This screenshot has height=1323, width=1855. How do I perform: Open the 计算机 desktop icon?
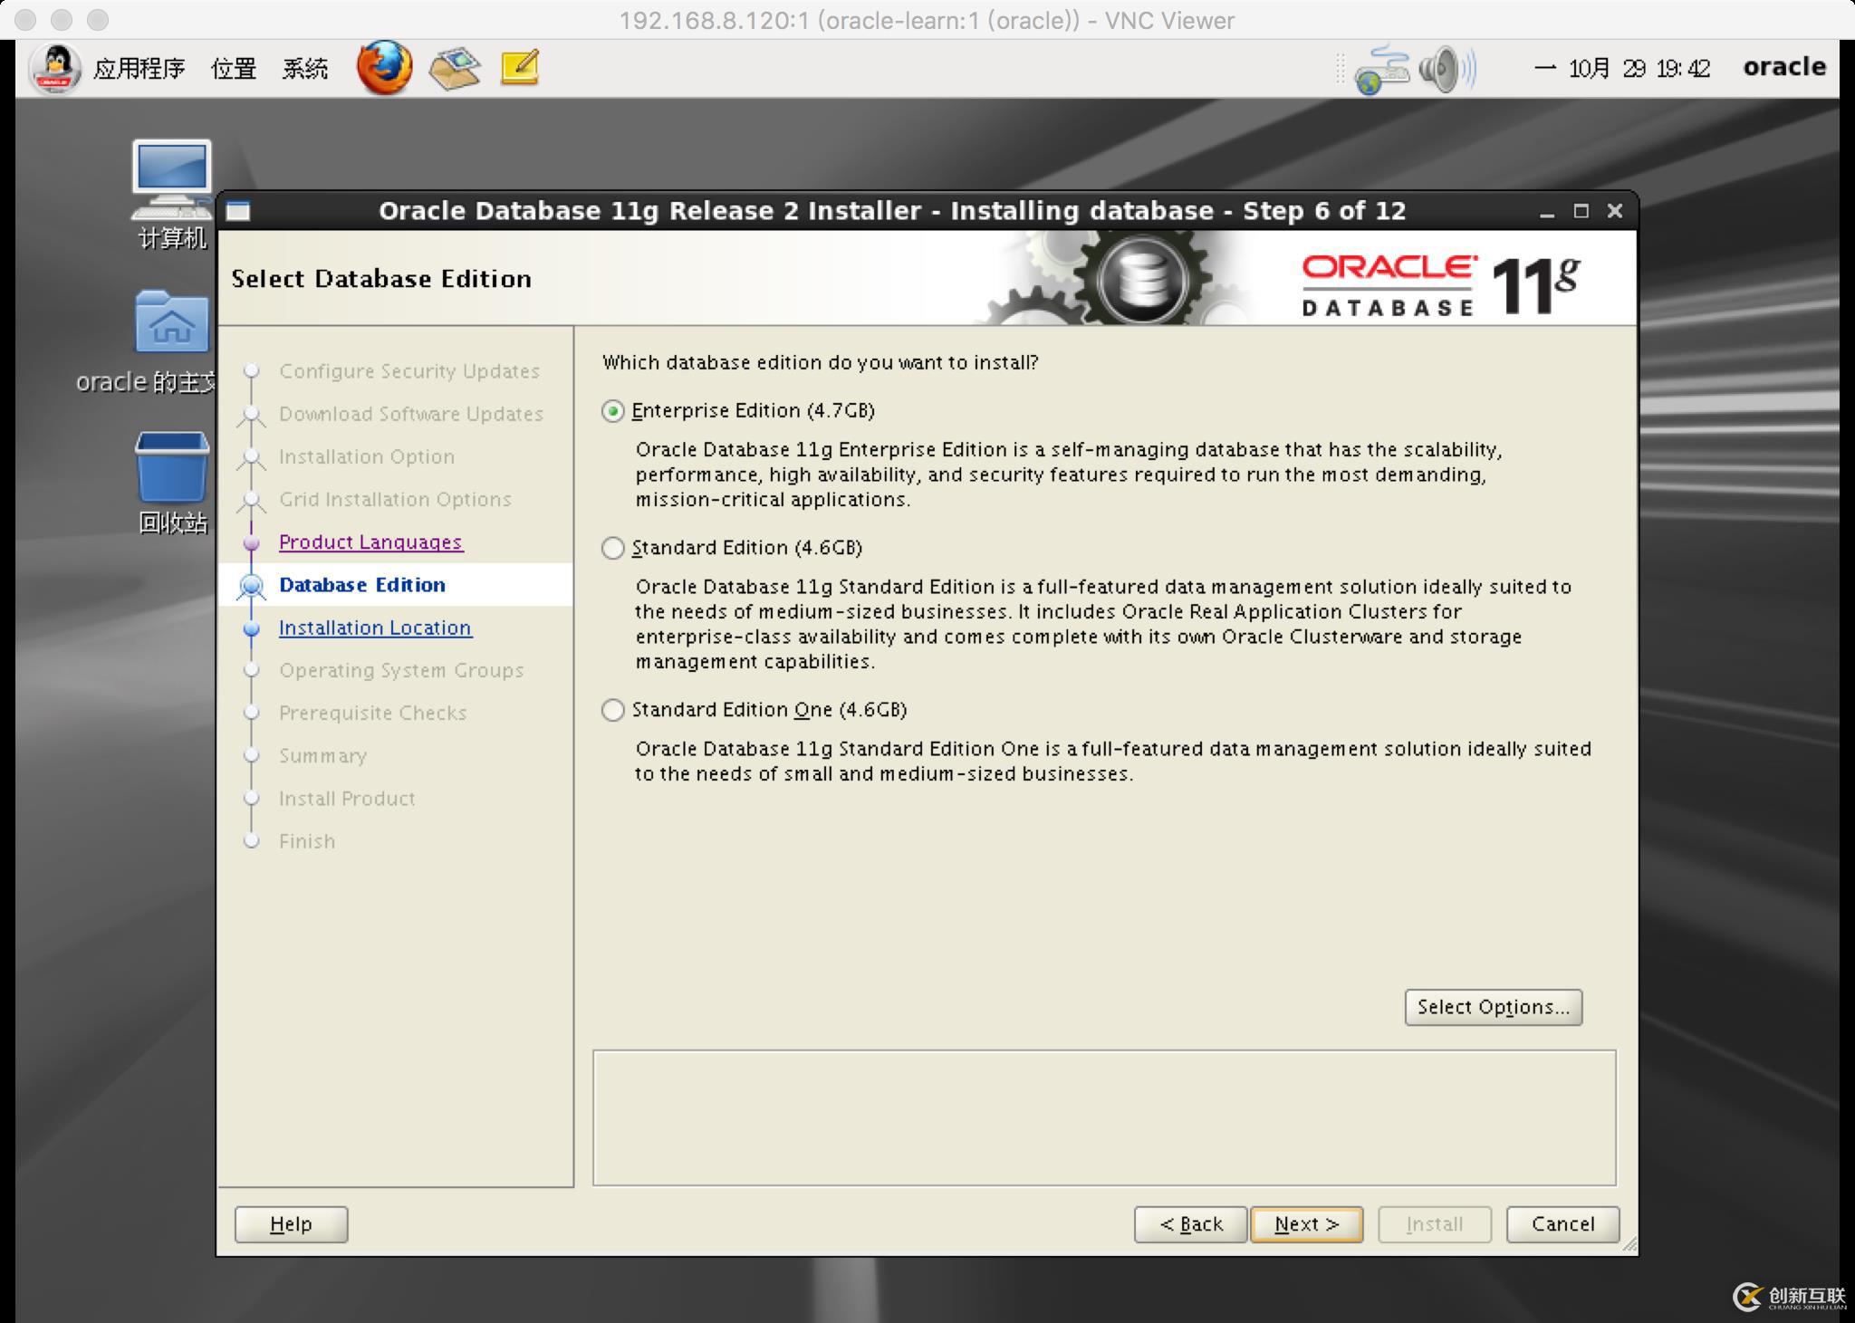(x=171, y=194)
